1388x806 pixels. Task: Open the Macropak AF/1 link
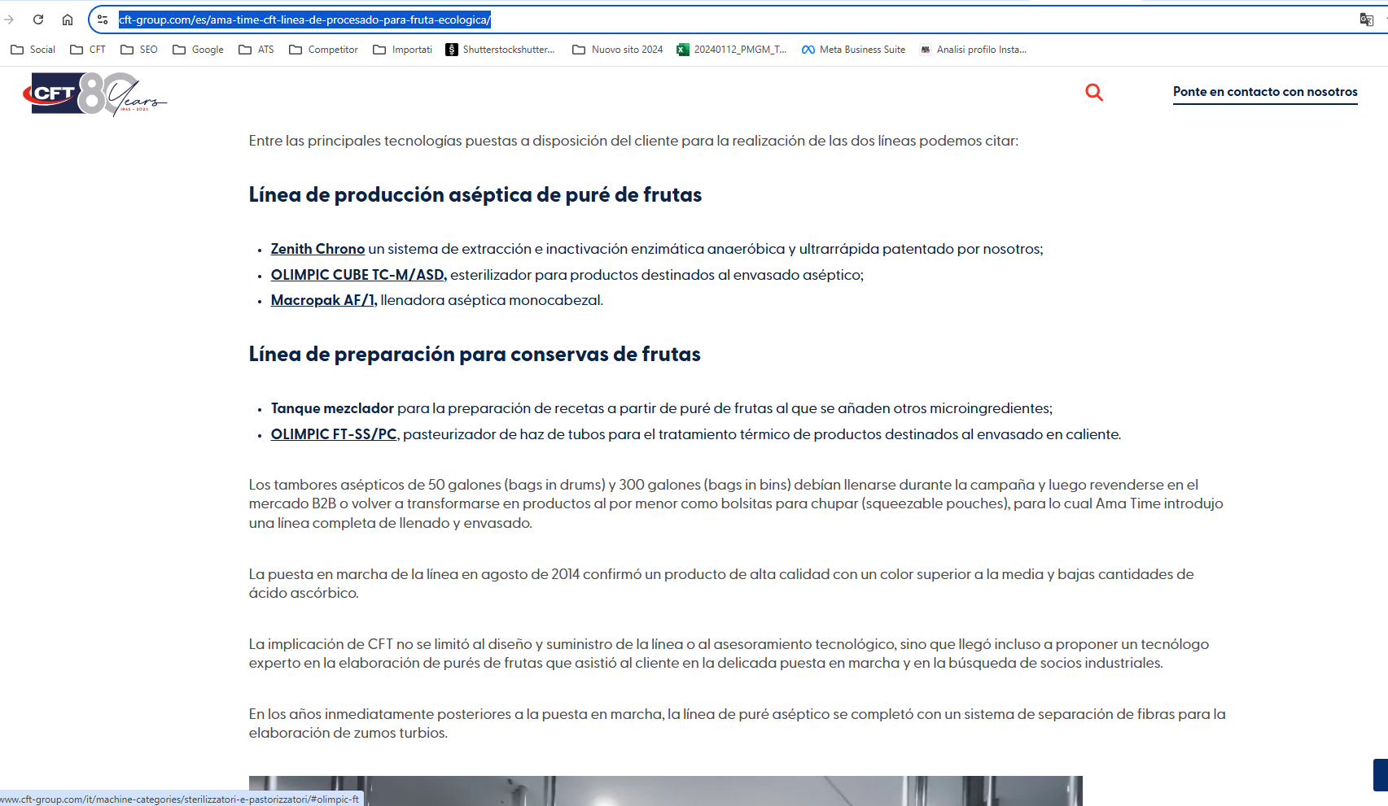click(x=323, y=300)
